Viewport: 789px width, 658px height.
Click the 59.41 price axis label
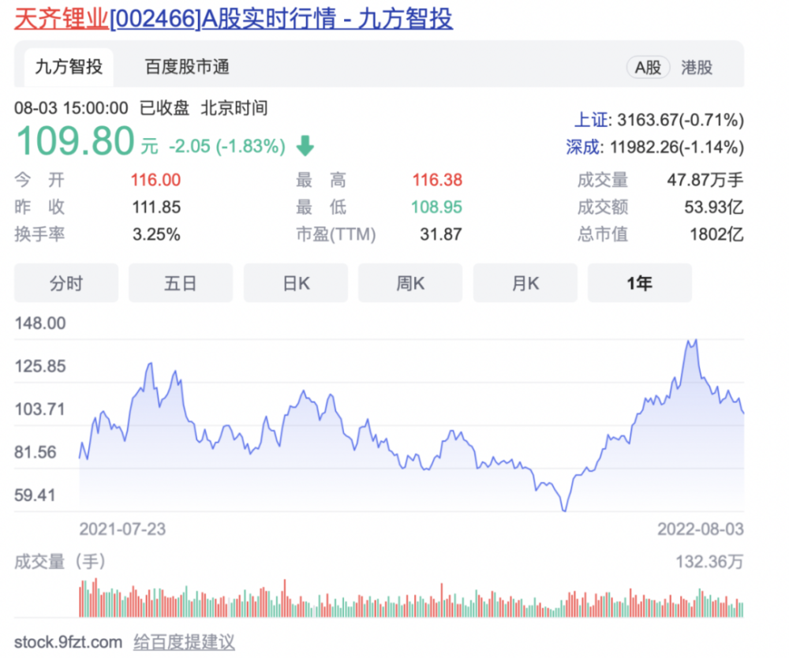pyautogui.click(x=35, y=495)
